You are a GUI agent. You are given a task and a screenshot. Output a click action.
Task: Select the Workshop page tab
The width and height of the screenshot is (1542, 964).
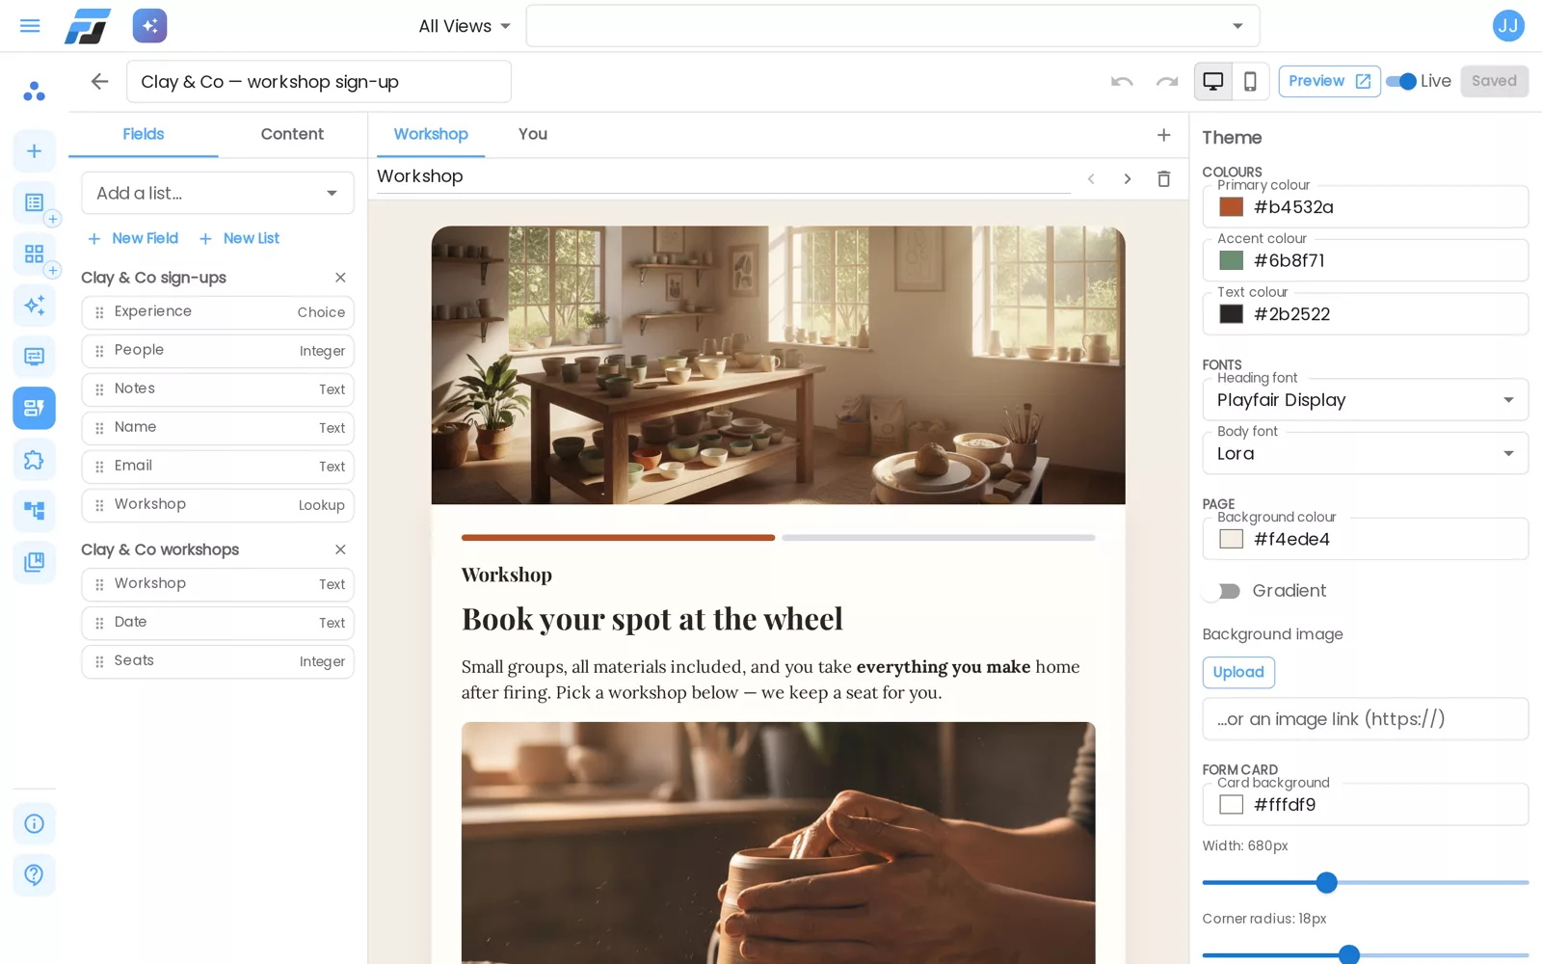click(431, 134)
